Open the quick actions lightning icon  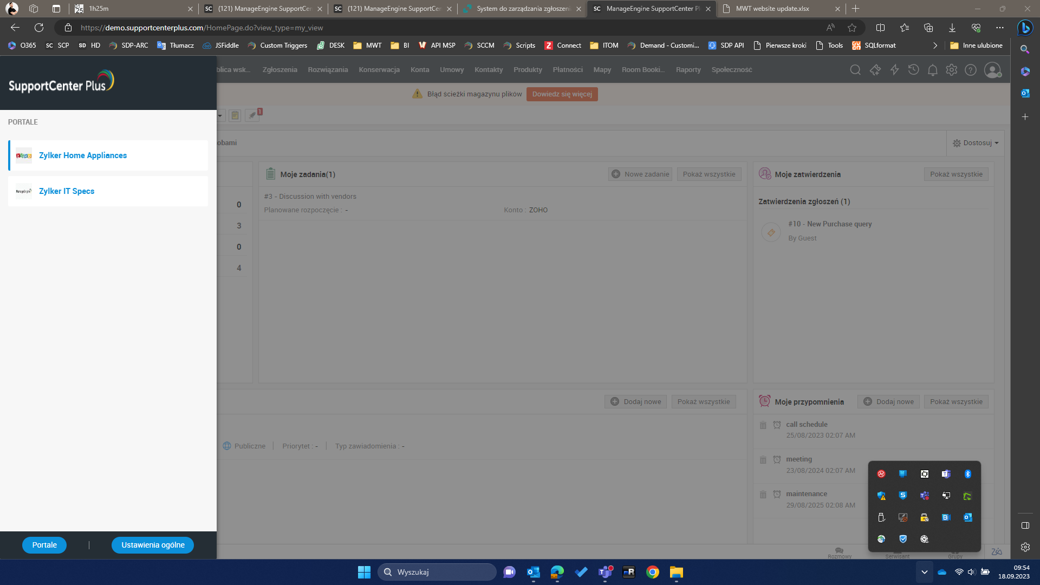point(894,70)
